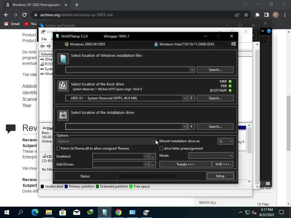Click the Windows logo icon in WinNTSetup tab bar

pos(234,44)
